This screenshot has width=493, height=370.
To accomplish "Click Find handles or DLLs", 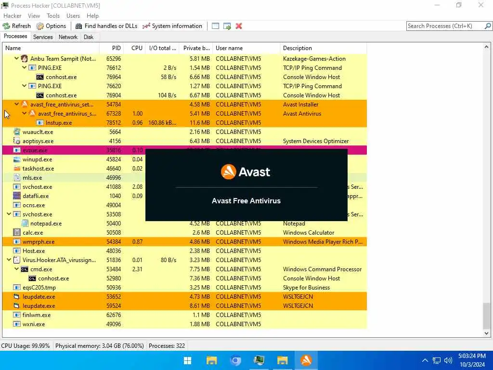I will click(x=106, y=26).
